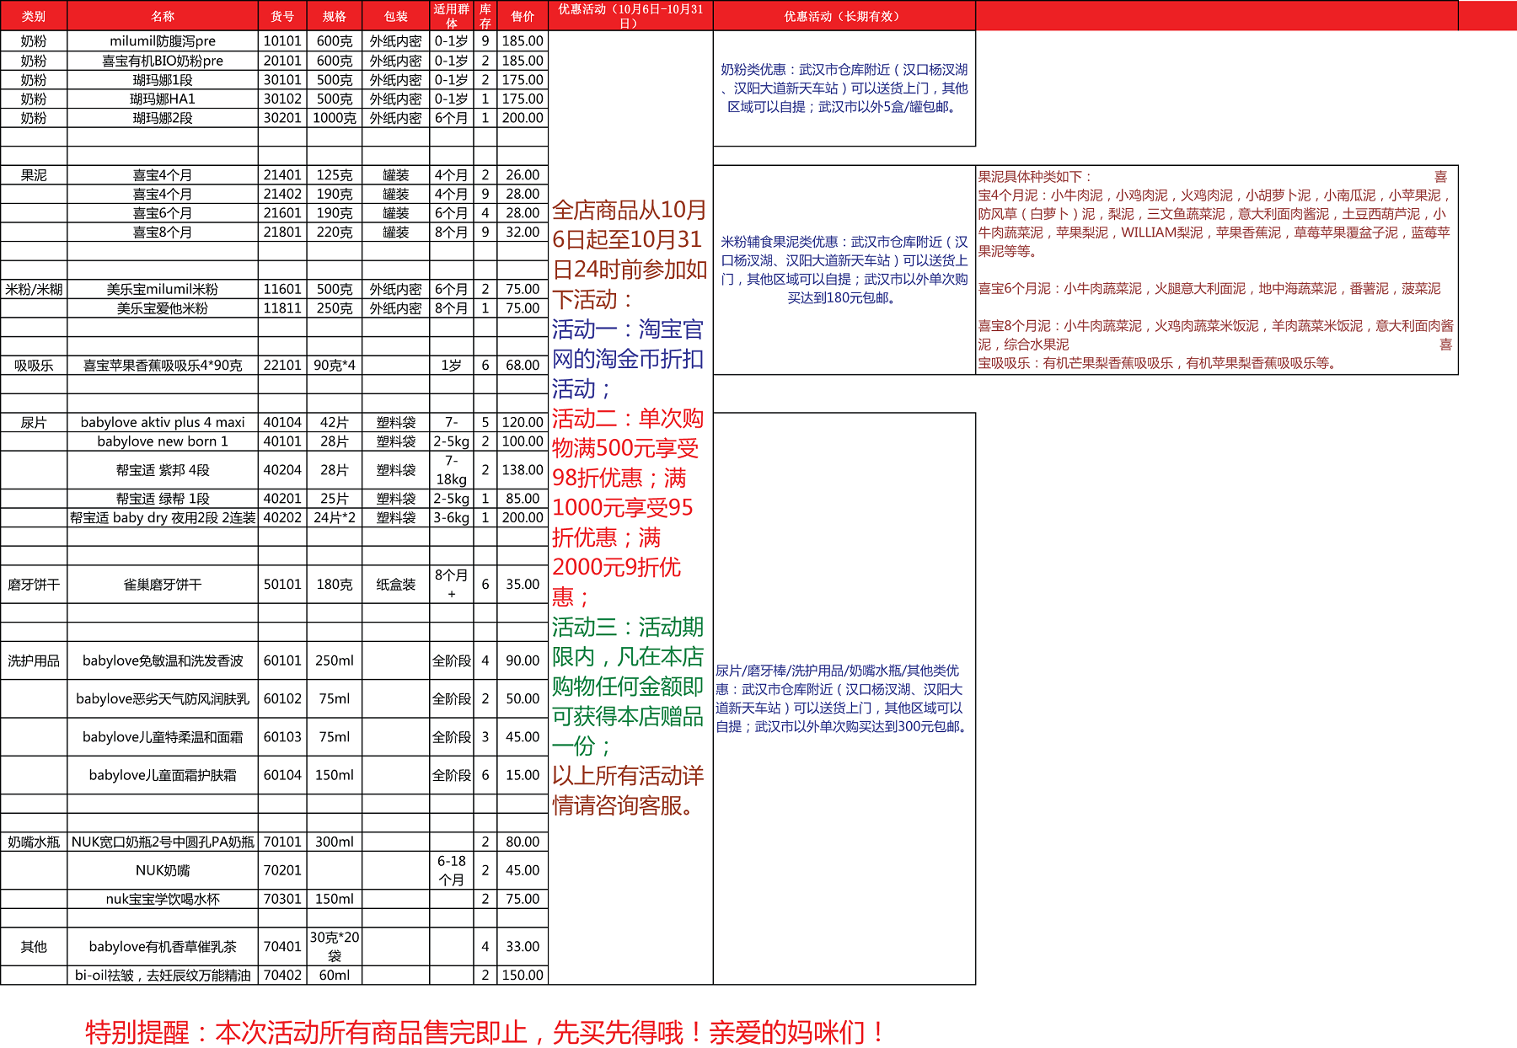The image size is (1517, 1048).
Task: Select the babylove aktiv plus 4 maxi cell
Action: click(163, 423)
